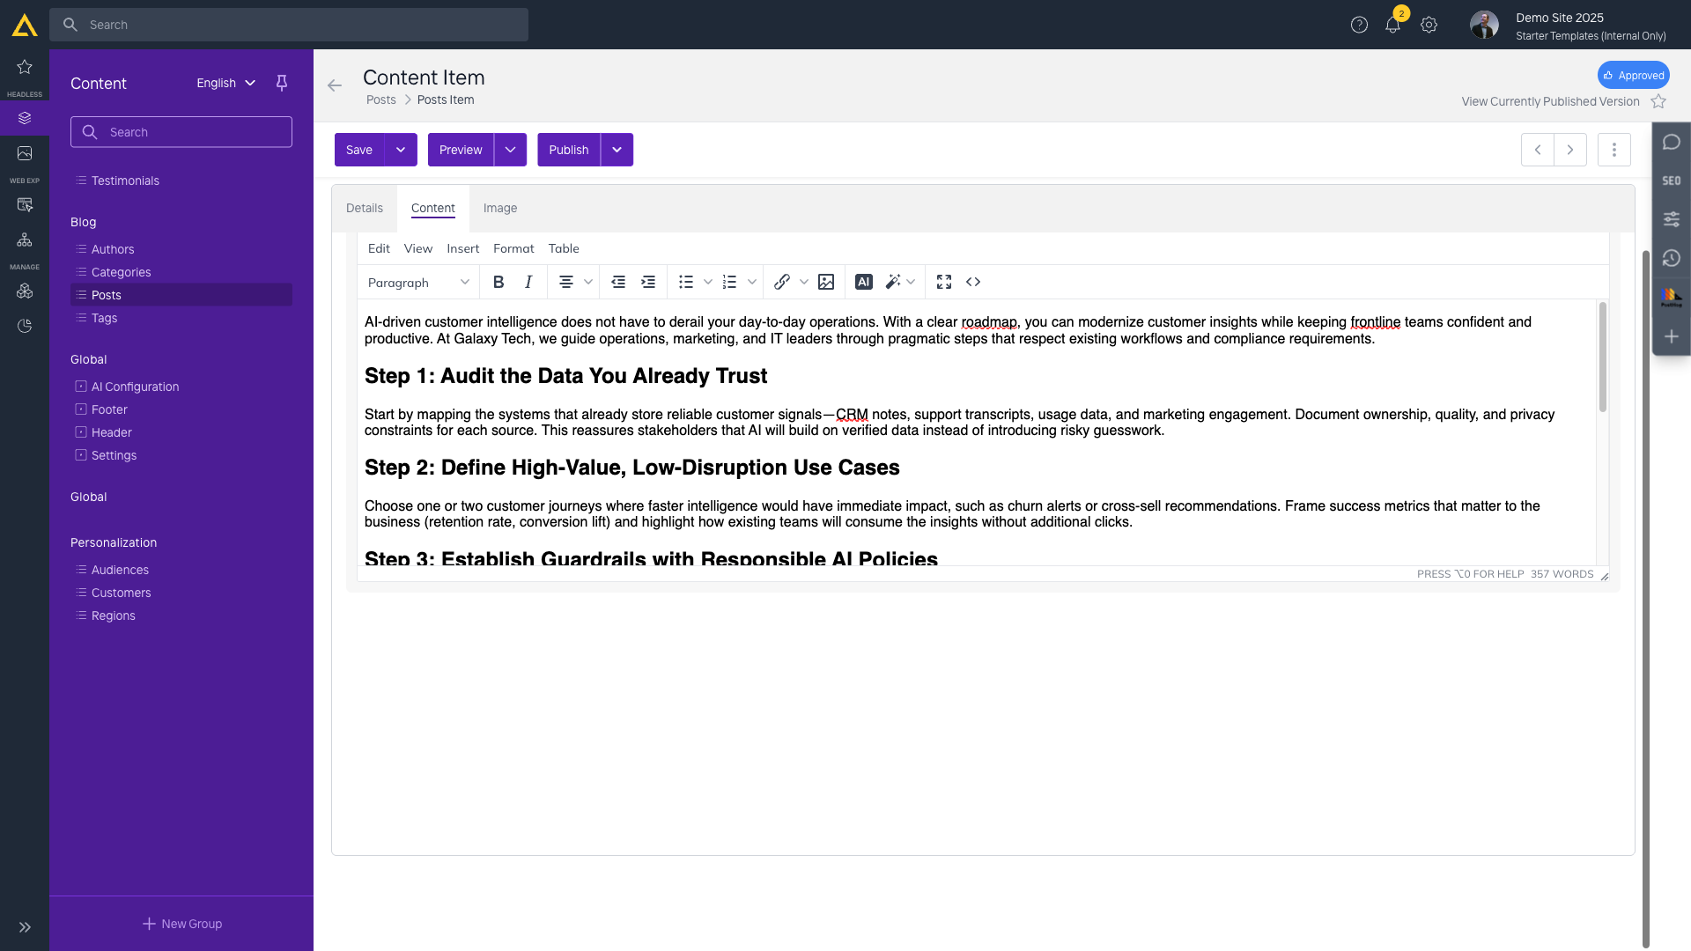
Task: Open the editor Format menu
Action: pyautogui.click(x=513, y=248)
